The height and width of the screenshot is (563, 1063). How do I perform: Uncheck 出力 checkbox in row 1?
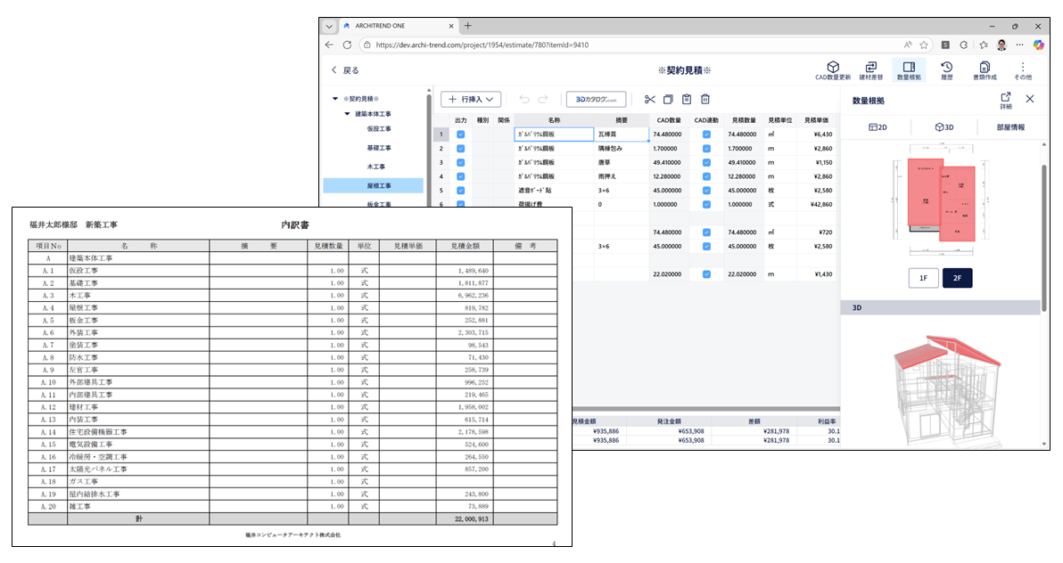(x=461, y=135)
